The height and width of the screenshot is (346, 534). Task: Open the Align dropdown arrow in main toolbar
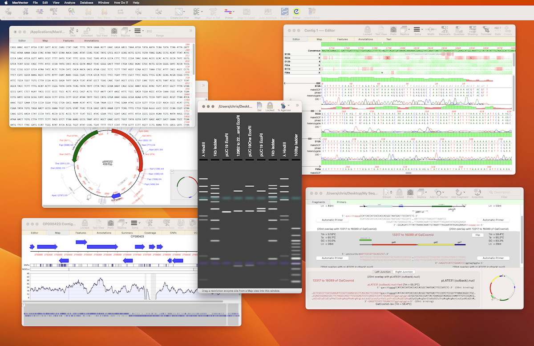pyautogui.click(x=202, y=12)
